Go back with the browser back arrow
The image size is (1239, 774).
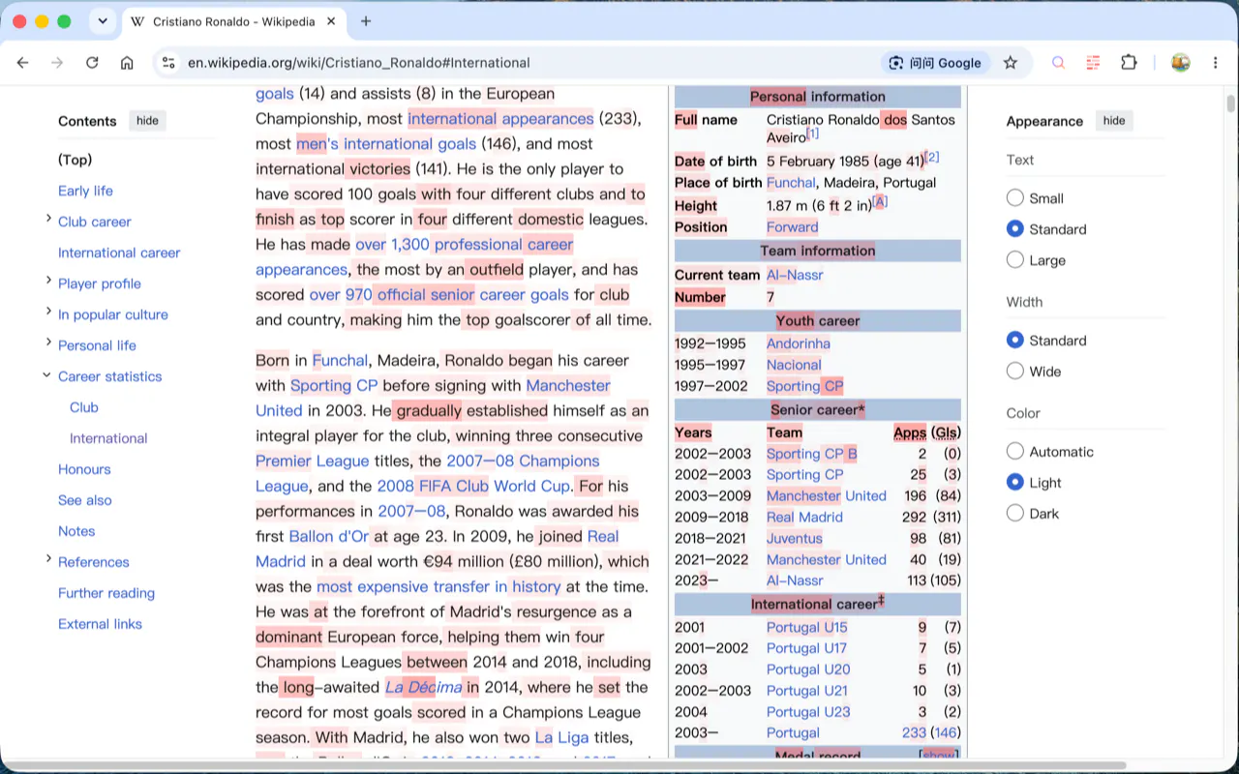[23, 63]
